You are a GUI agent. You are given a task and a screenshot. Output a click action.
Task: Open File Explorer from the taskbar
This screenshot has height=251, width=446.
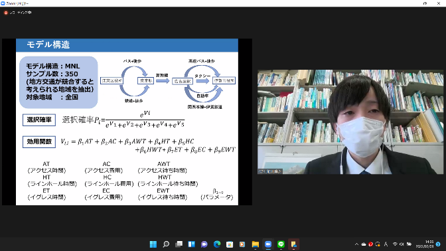pos(255,244)
